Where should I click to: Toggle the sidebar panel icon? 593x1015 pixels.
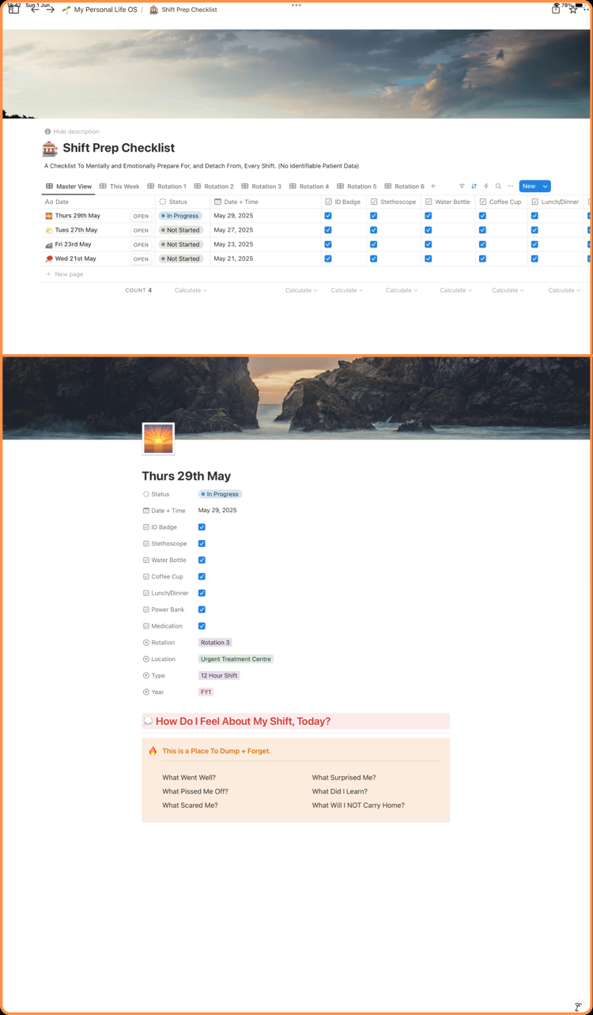[13, 9]
